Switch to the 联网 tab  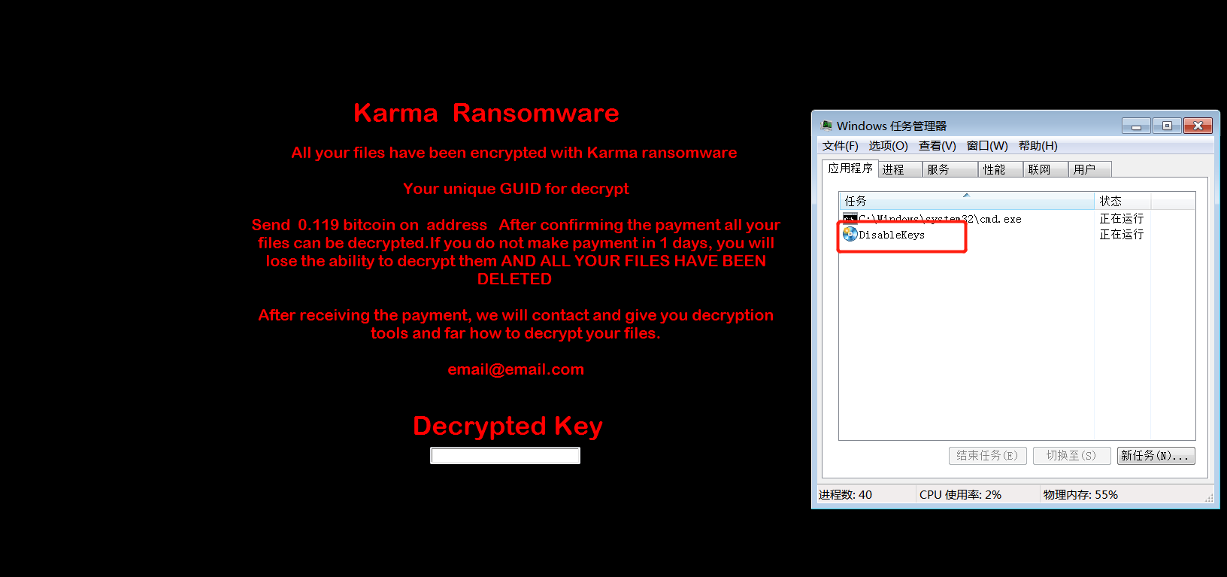[1045, 169]
